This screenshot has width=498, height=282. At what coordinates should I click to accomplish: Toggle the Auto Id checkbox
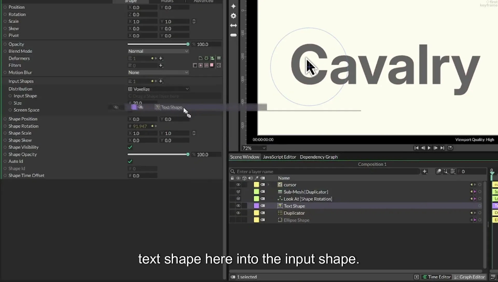[x=130, y=161]
